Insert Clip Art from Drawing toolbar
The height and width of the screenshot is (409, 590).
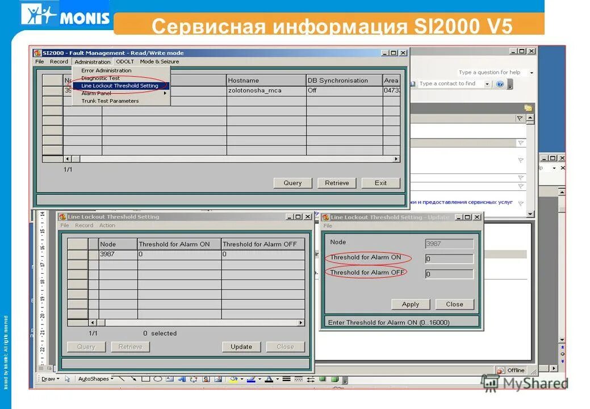[x=206, y=379]
